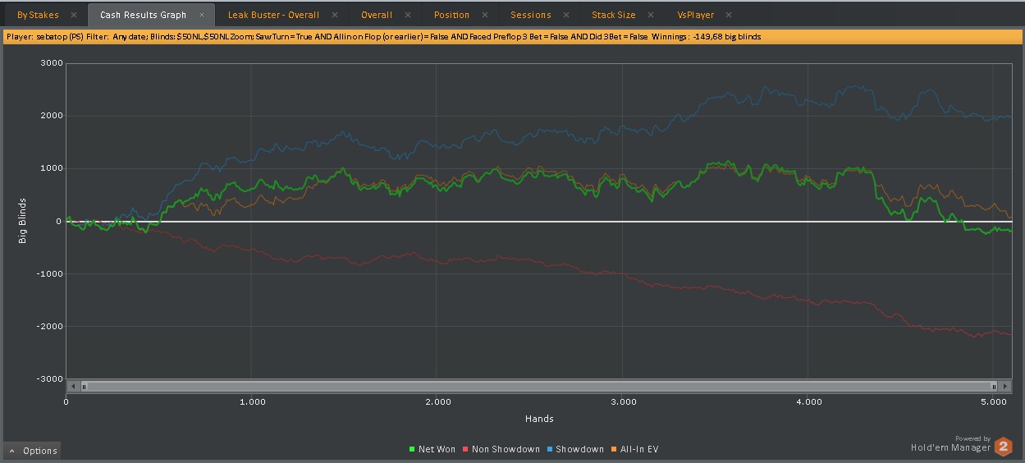Click the All-In EV legend label
Image resolution: width=1025 pixels, height=463 pixels.
coord(639,450)
